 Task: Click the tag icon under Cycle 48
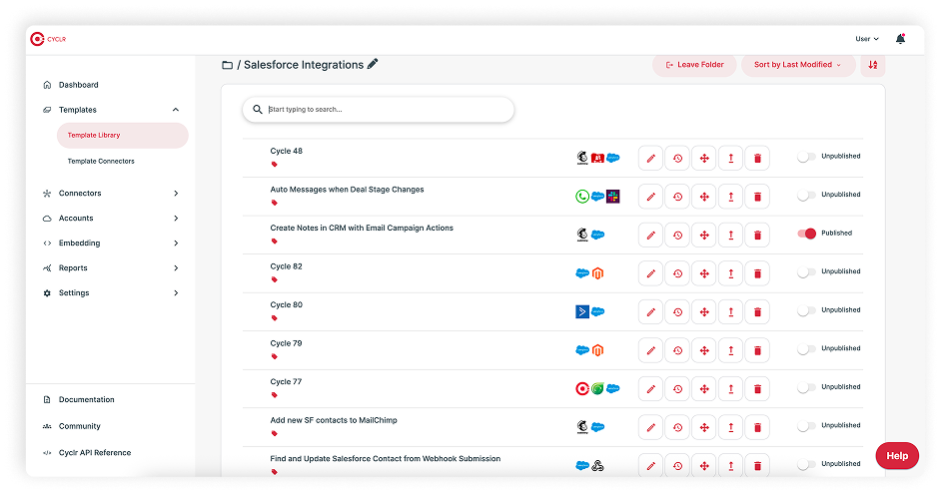click(274, 165)
